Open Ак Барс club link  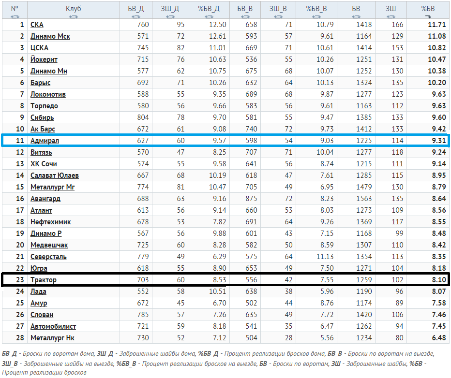coord(43,129)
